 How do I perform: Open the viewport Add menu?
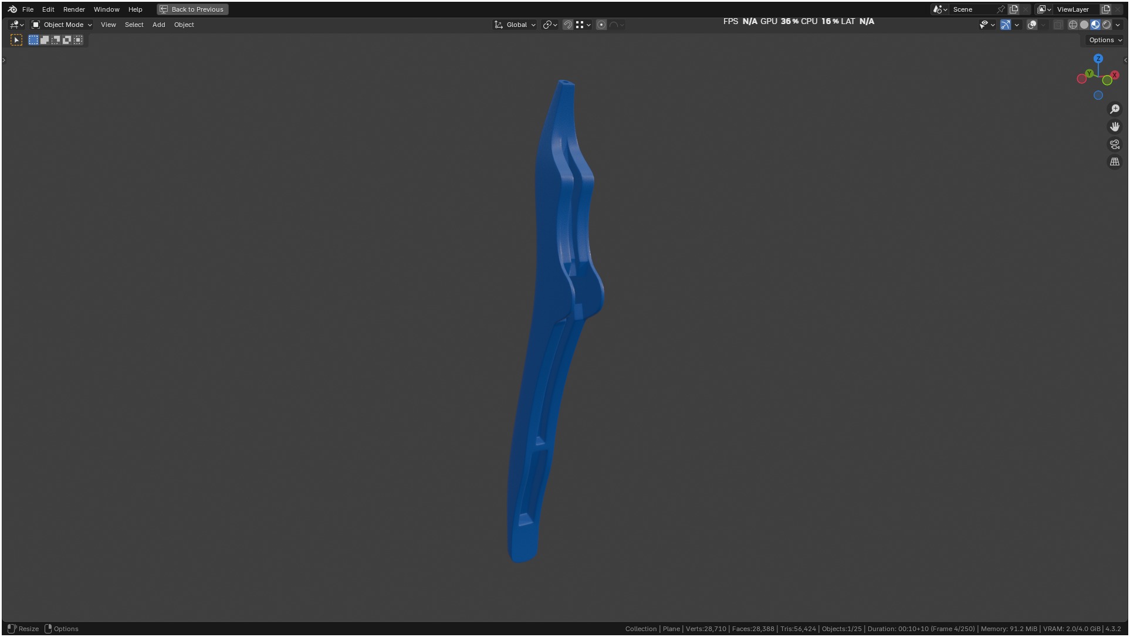158,25
